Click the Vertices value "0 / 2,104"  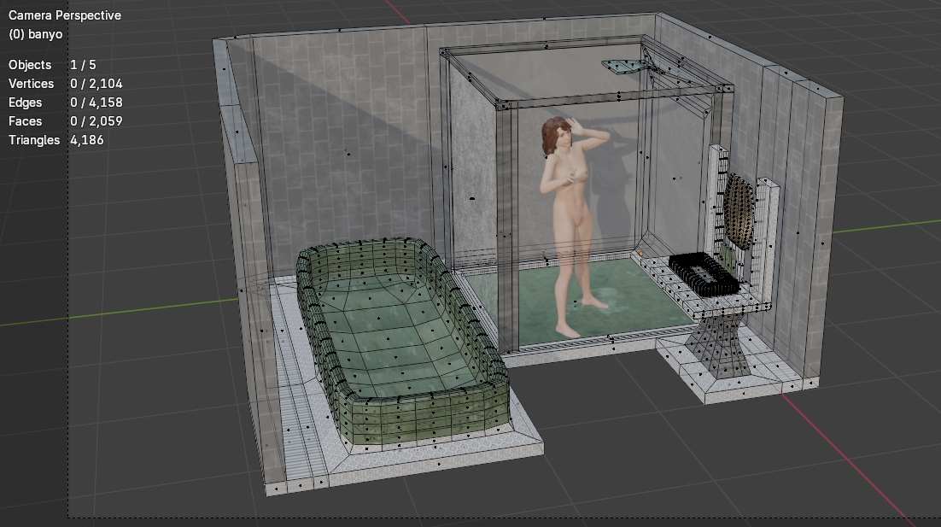coord(96,84)
